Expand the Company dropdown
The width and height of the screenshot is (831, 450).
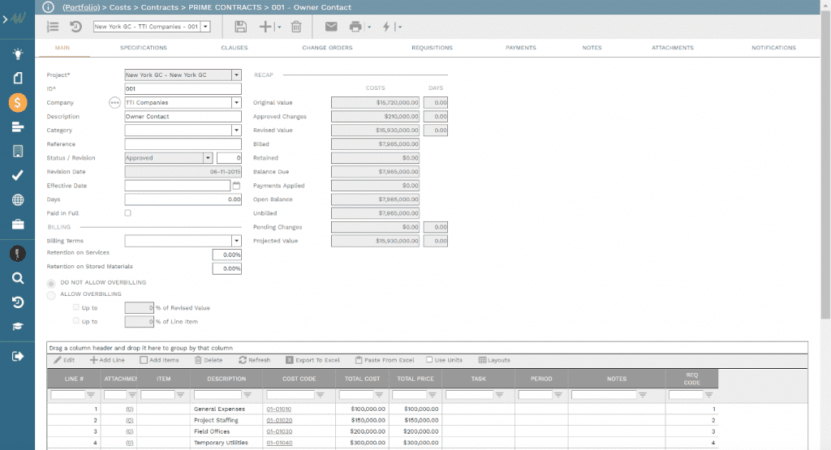tap(236, 103)
